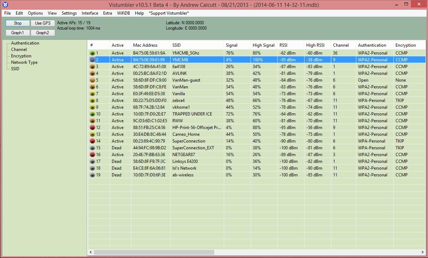Click the gray dead icon for SuperConnection_EXT
Screen dimensions: 428x258
click(92, 148)
